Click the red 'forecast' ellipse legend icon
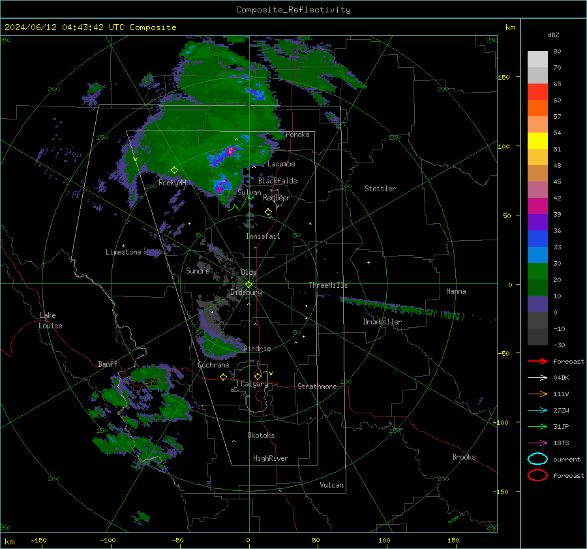The width and height of the screenshot is (587, 549). 537,475
